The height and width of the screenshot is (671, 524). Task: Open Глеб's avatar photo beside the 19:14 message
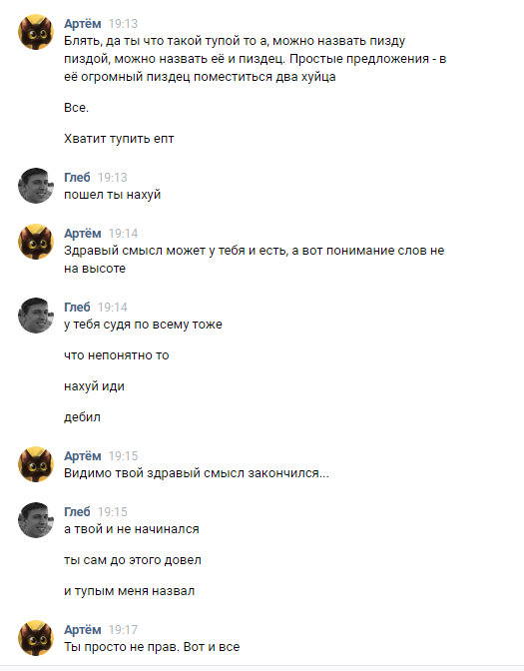click(x=36, y=316)
